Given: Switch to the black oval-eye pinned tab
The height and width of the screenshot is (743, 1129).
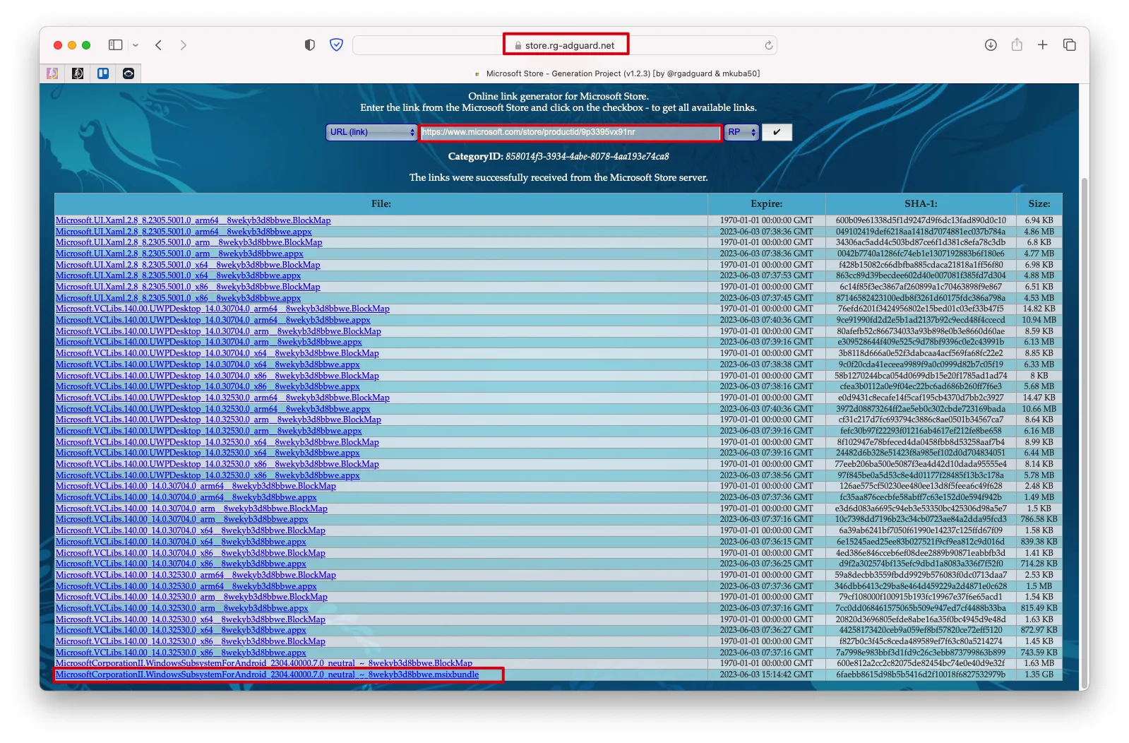Looking at the screenshot, I should 129,73.
